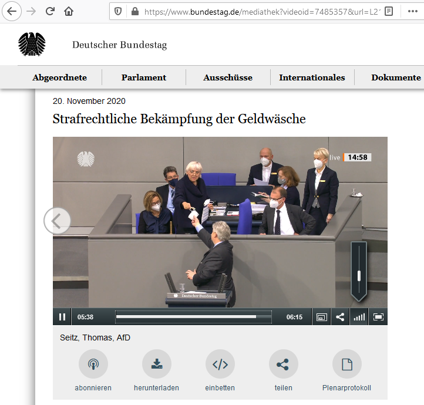Click the Bundestag eagle logo
The height and width of the screenshot is (405, 424).
coord(32,44)
